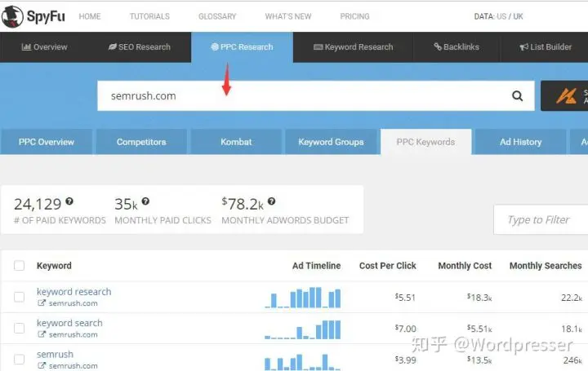Go to the Pricing page link
The width and height of the screenshot is (588, 371).
[x=354, y=16]
